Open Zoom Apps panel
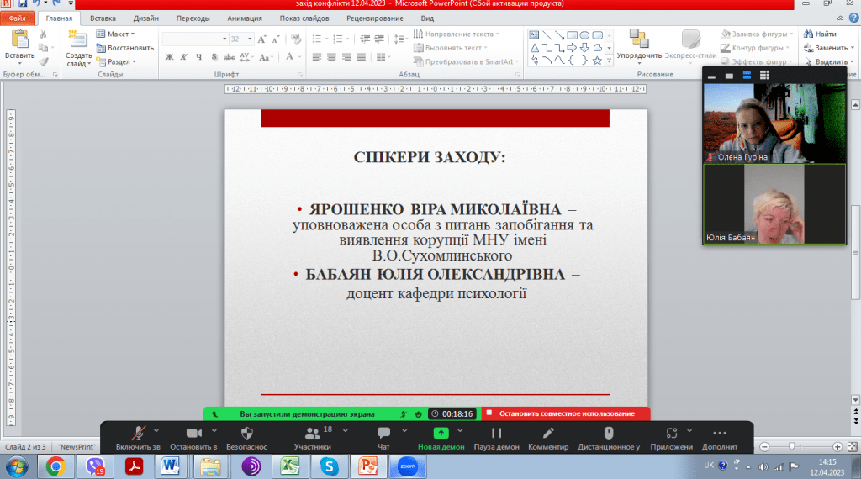 point(671,433)
